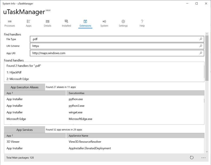Open the Help question mark icon
This screenshot has width=211, height=165.
point(142,21)
